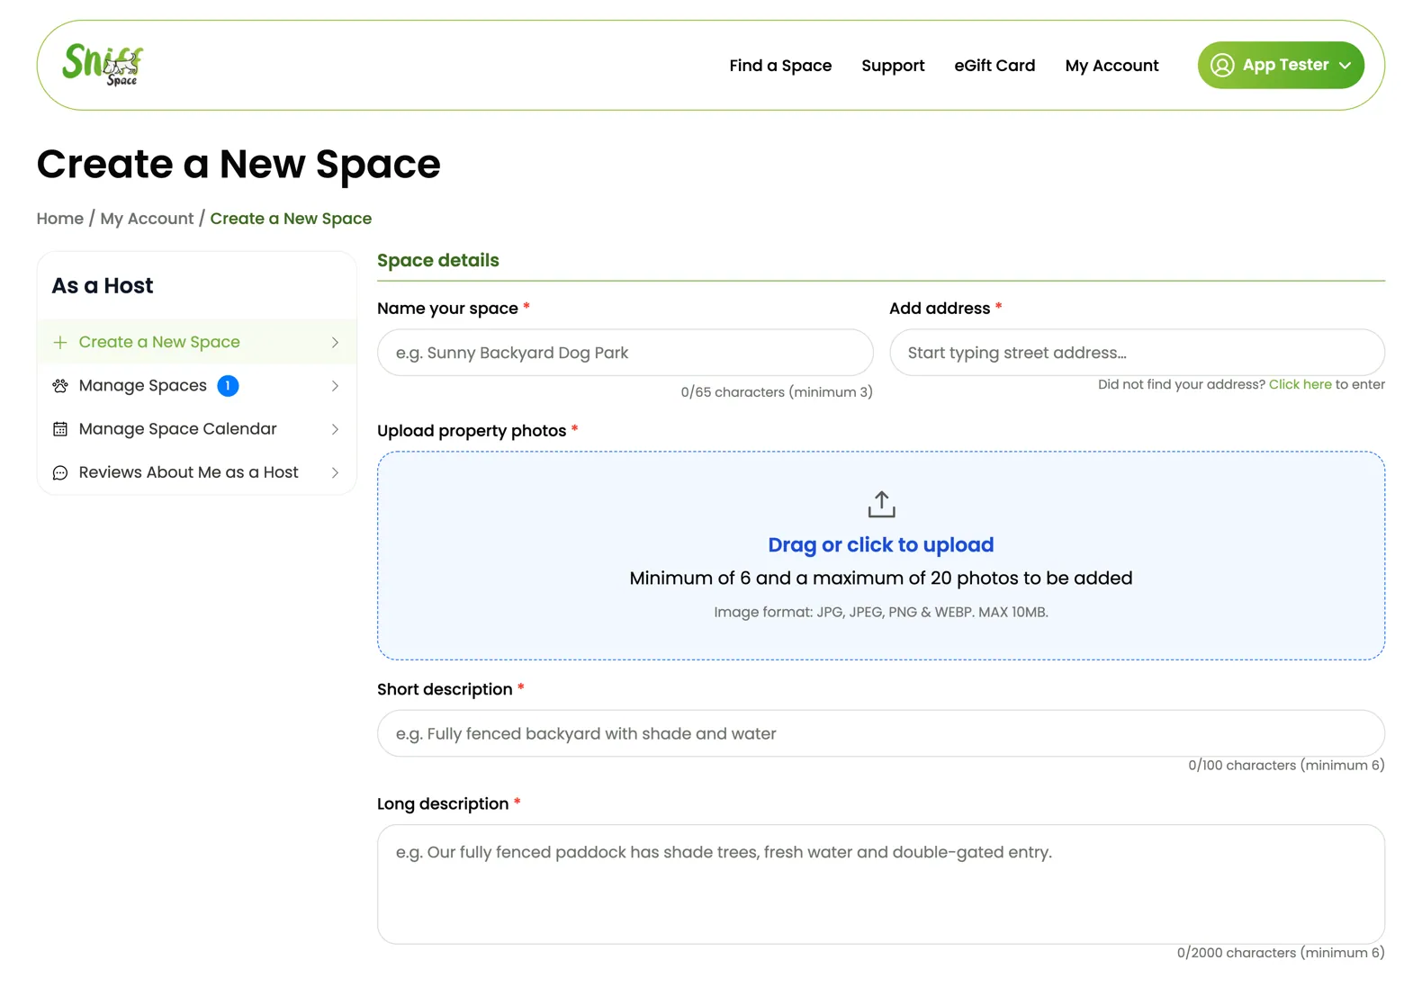Click the 'Create a New Space' breadcrumb text
Viewport: 1422px width, 987px height.
(291, 219)
